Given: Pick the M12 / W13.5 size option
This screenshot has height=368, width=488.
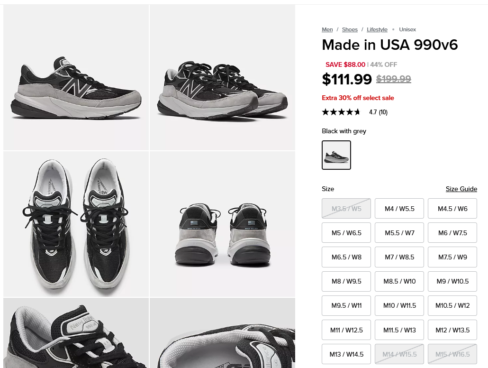Looking at the screenshot, I should click(452, 330).
